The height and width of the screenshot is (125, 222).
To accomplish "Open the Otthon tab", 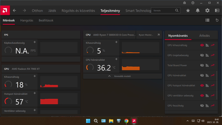I will 37,11.
